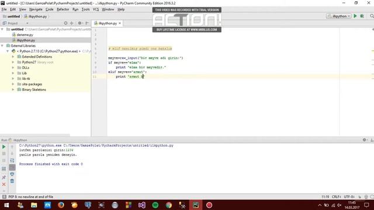Restore layout icon in Run panel
This screenshot has height=210, width=374.
pyautogui.click(x=4, y=169)
